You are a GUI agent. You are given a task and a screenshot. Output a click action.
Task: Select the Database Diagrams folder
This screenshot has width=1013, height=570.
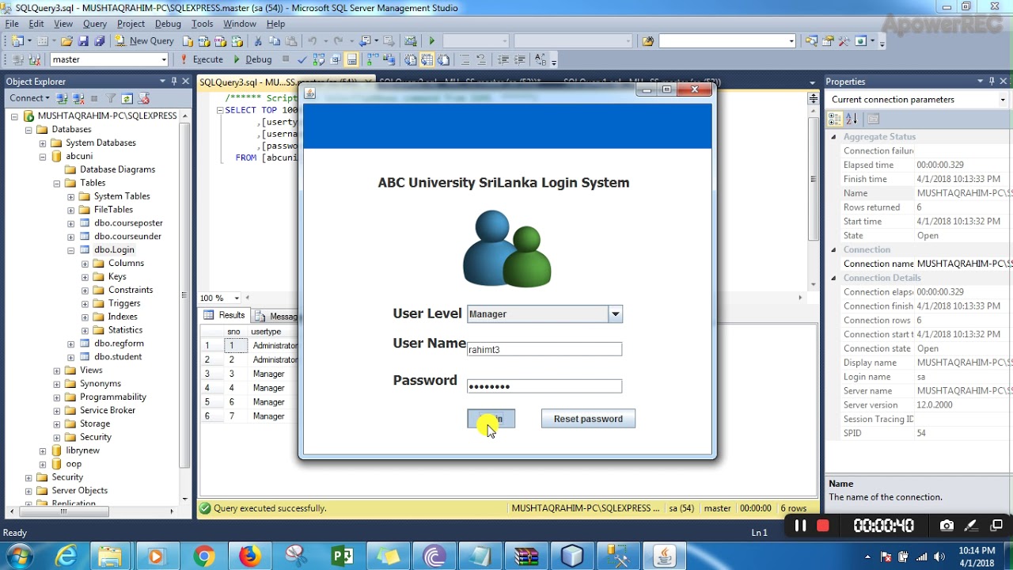(117, 169)
